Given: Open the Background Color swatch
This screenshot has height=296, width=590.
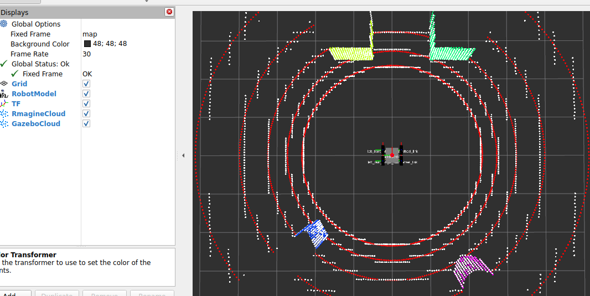Looking at the screenshot, I should (x=87, y=44).
